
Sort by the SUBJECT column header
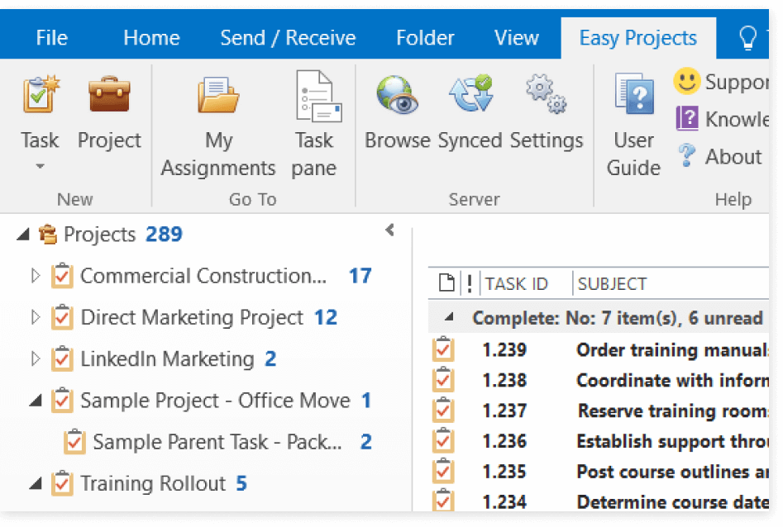[612, 284]
